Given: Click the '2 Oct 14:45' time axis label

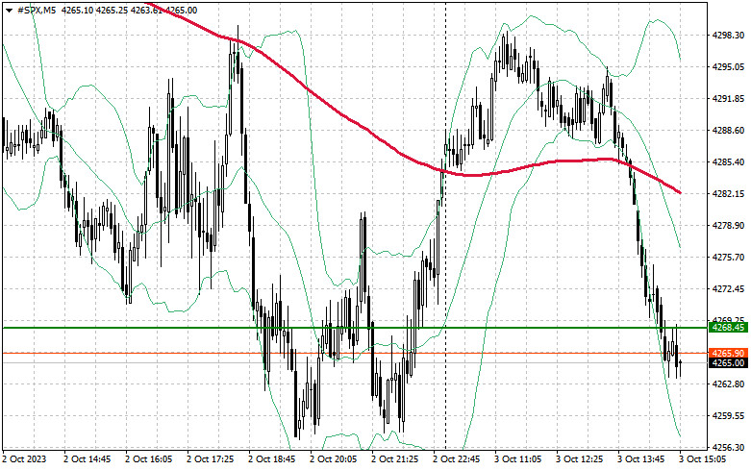Looking at the screenshot, I should pyautogui.click(x=88, y=459).
